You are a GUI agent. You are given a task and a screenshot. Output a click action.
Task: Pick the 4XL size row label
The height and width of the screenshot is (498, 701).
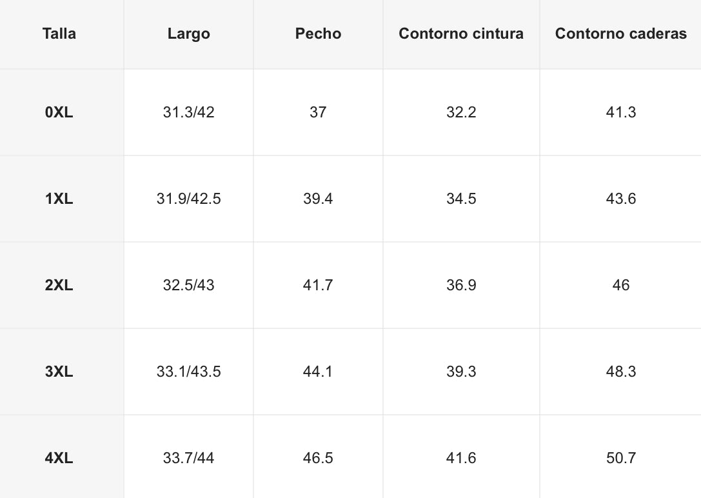[59, 458]
